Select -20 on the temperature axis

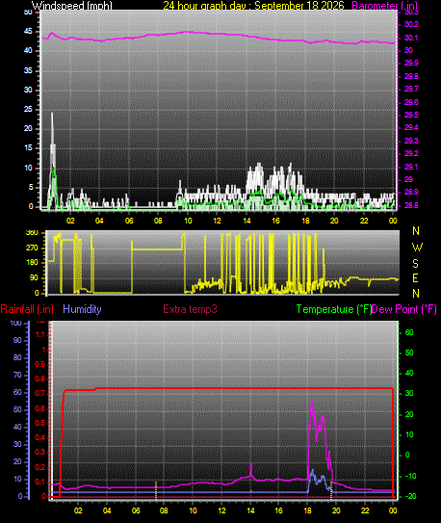[409, 496]
